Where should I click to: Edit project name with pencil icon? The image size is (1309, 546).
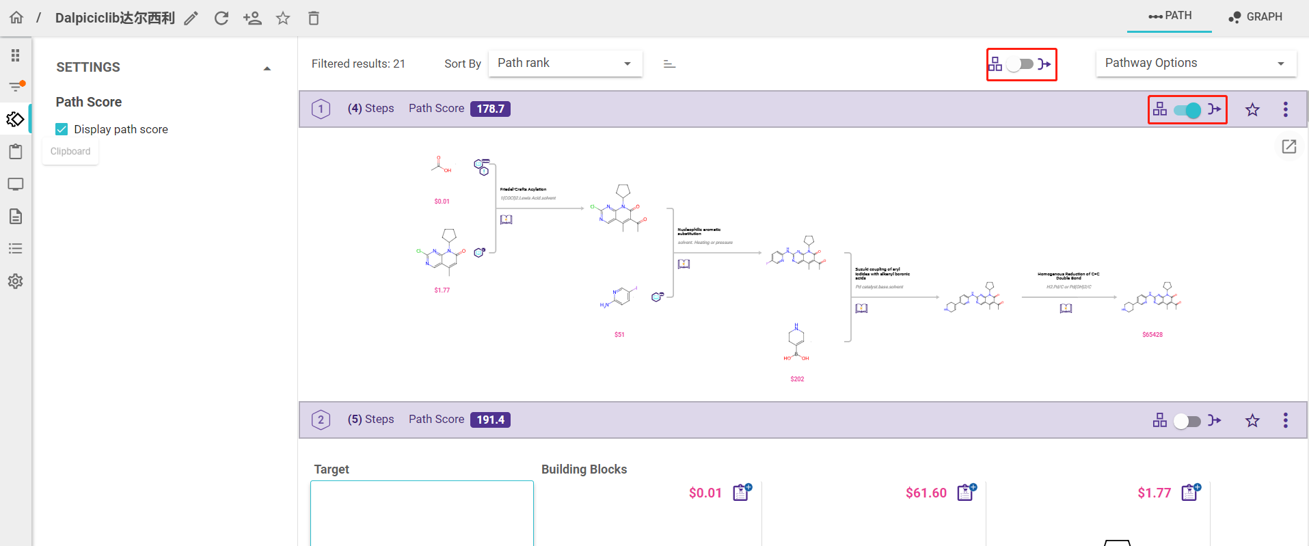[191, 18]
